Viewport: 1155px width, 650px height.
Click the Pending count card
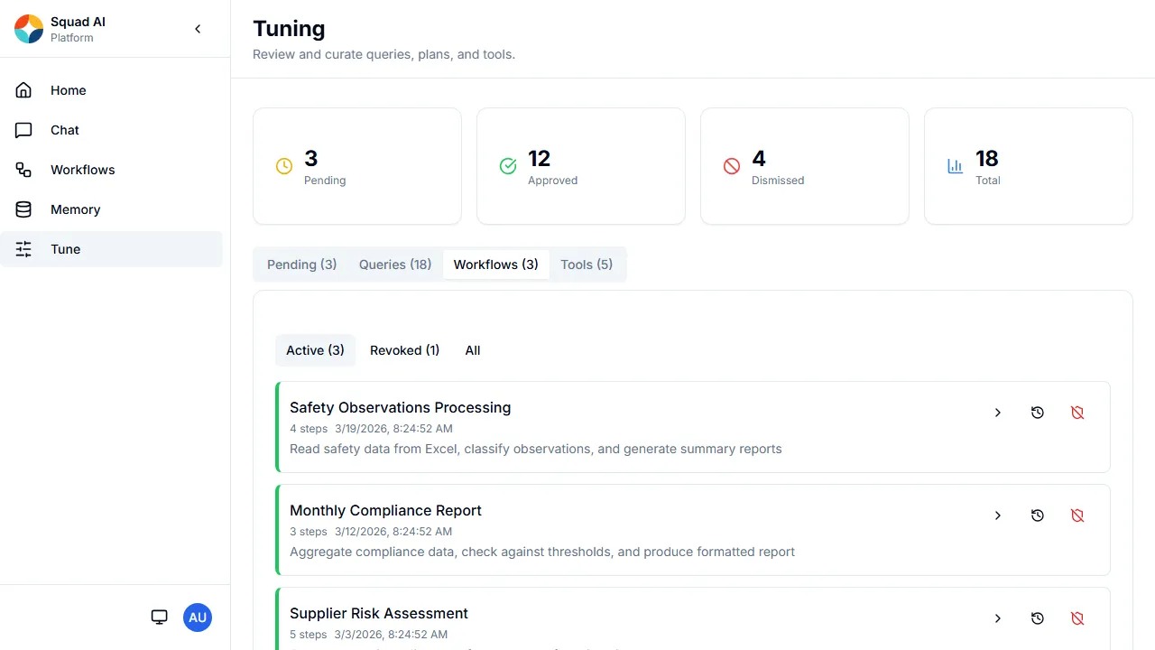(x=357, y=166)
